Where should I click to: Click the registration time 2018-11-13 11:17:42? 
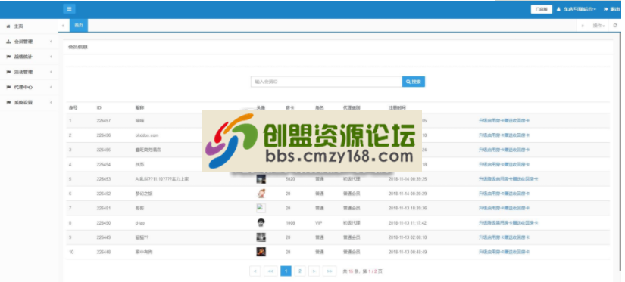pos(408,223)
